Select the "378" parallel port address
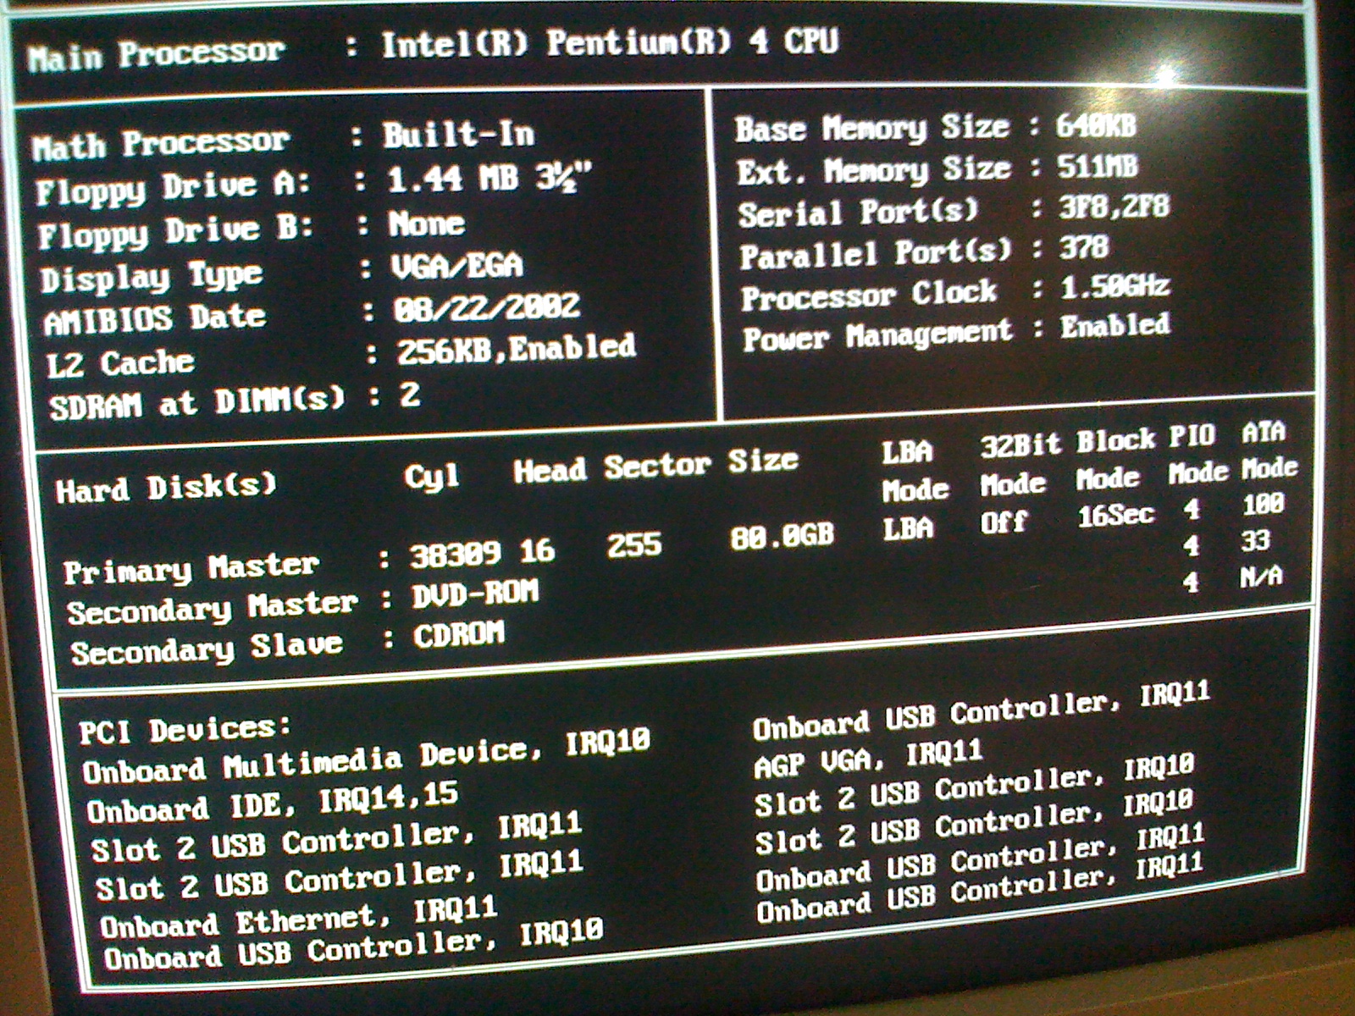This screenshot has width=1355, height=1016. [1085, 247]
